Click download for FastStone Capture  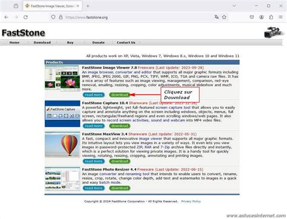click(x=120, y=126)
